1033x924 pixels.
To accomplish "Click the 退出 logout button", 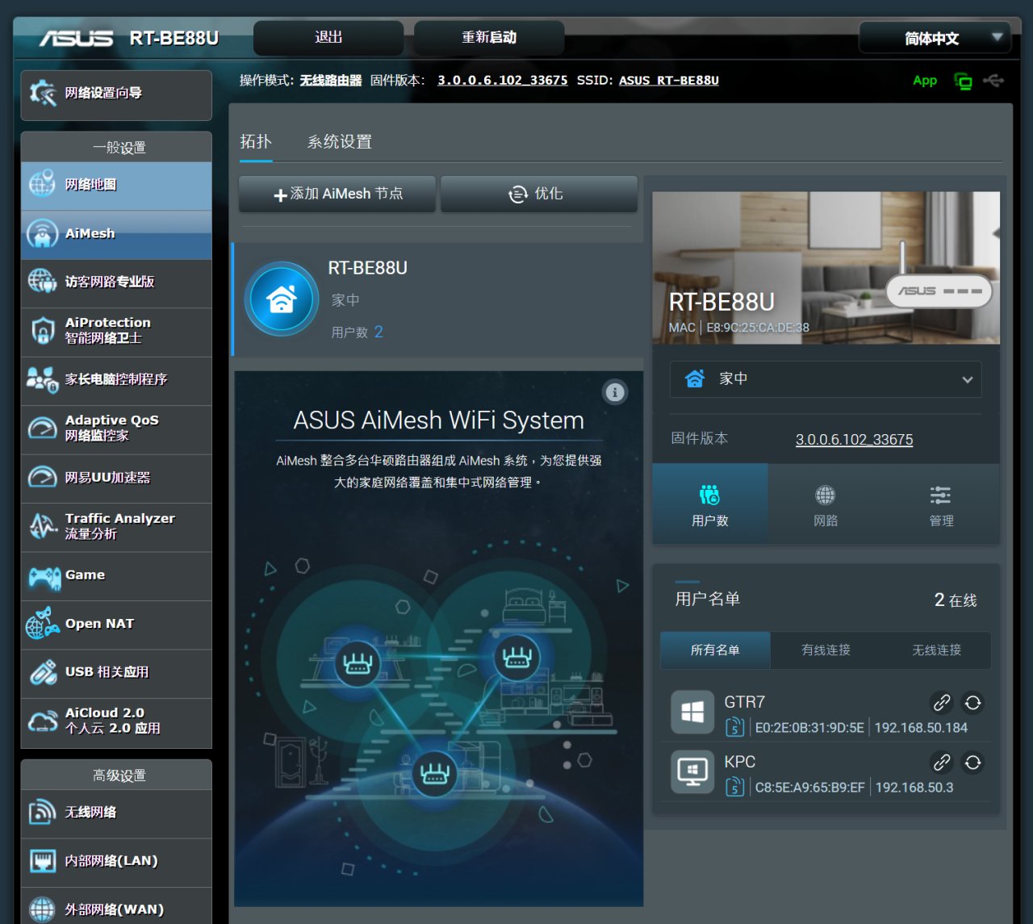I will click(x=328, y=38).
